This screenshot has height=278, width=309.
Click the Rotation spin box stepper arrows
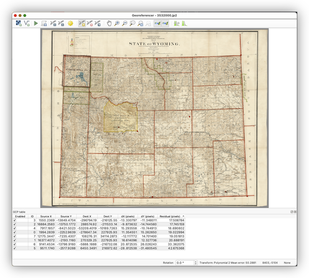tap(195, 262)
